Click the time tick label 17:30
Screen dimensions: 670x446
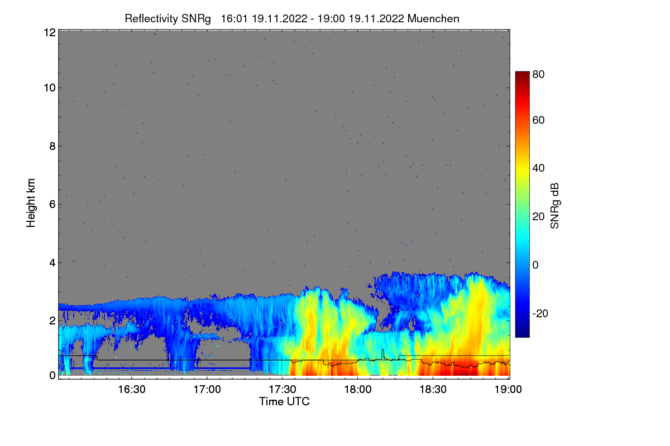click(283, 390)
